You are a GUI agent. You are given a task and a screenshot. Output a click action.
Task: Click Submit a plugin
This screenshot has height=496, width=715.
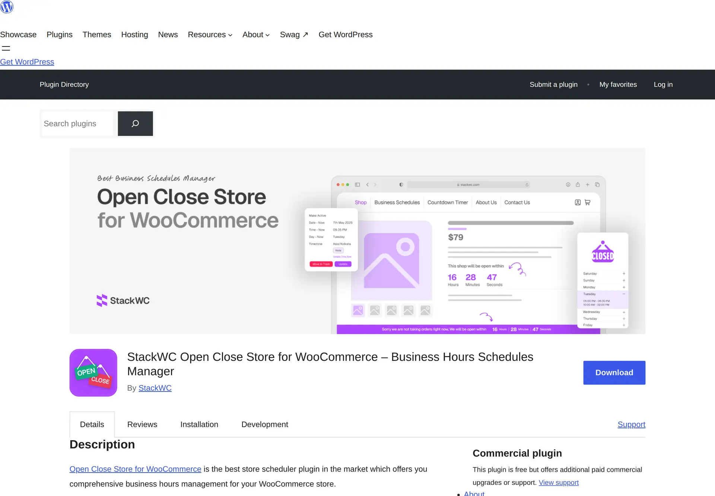coord(553,84)
